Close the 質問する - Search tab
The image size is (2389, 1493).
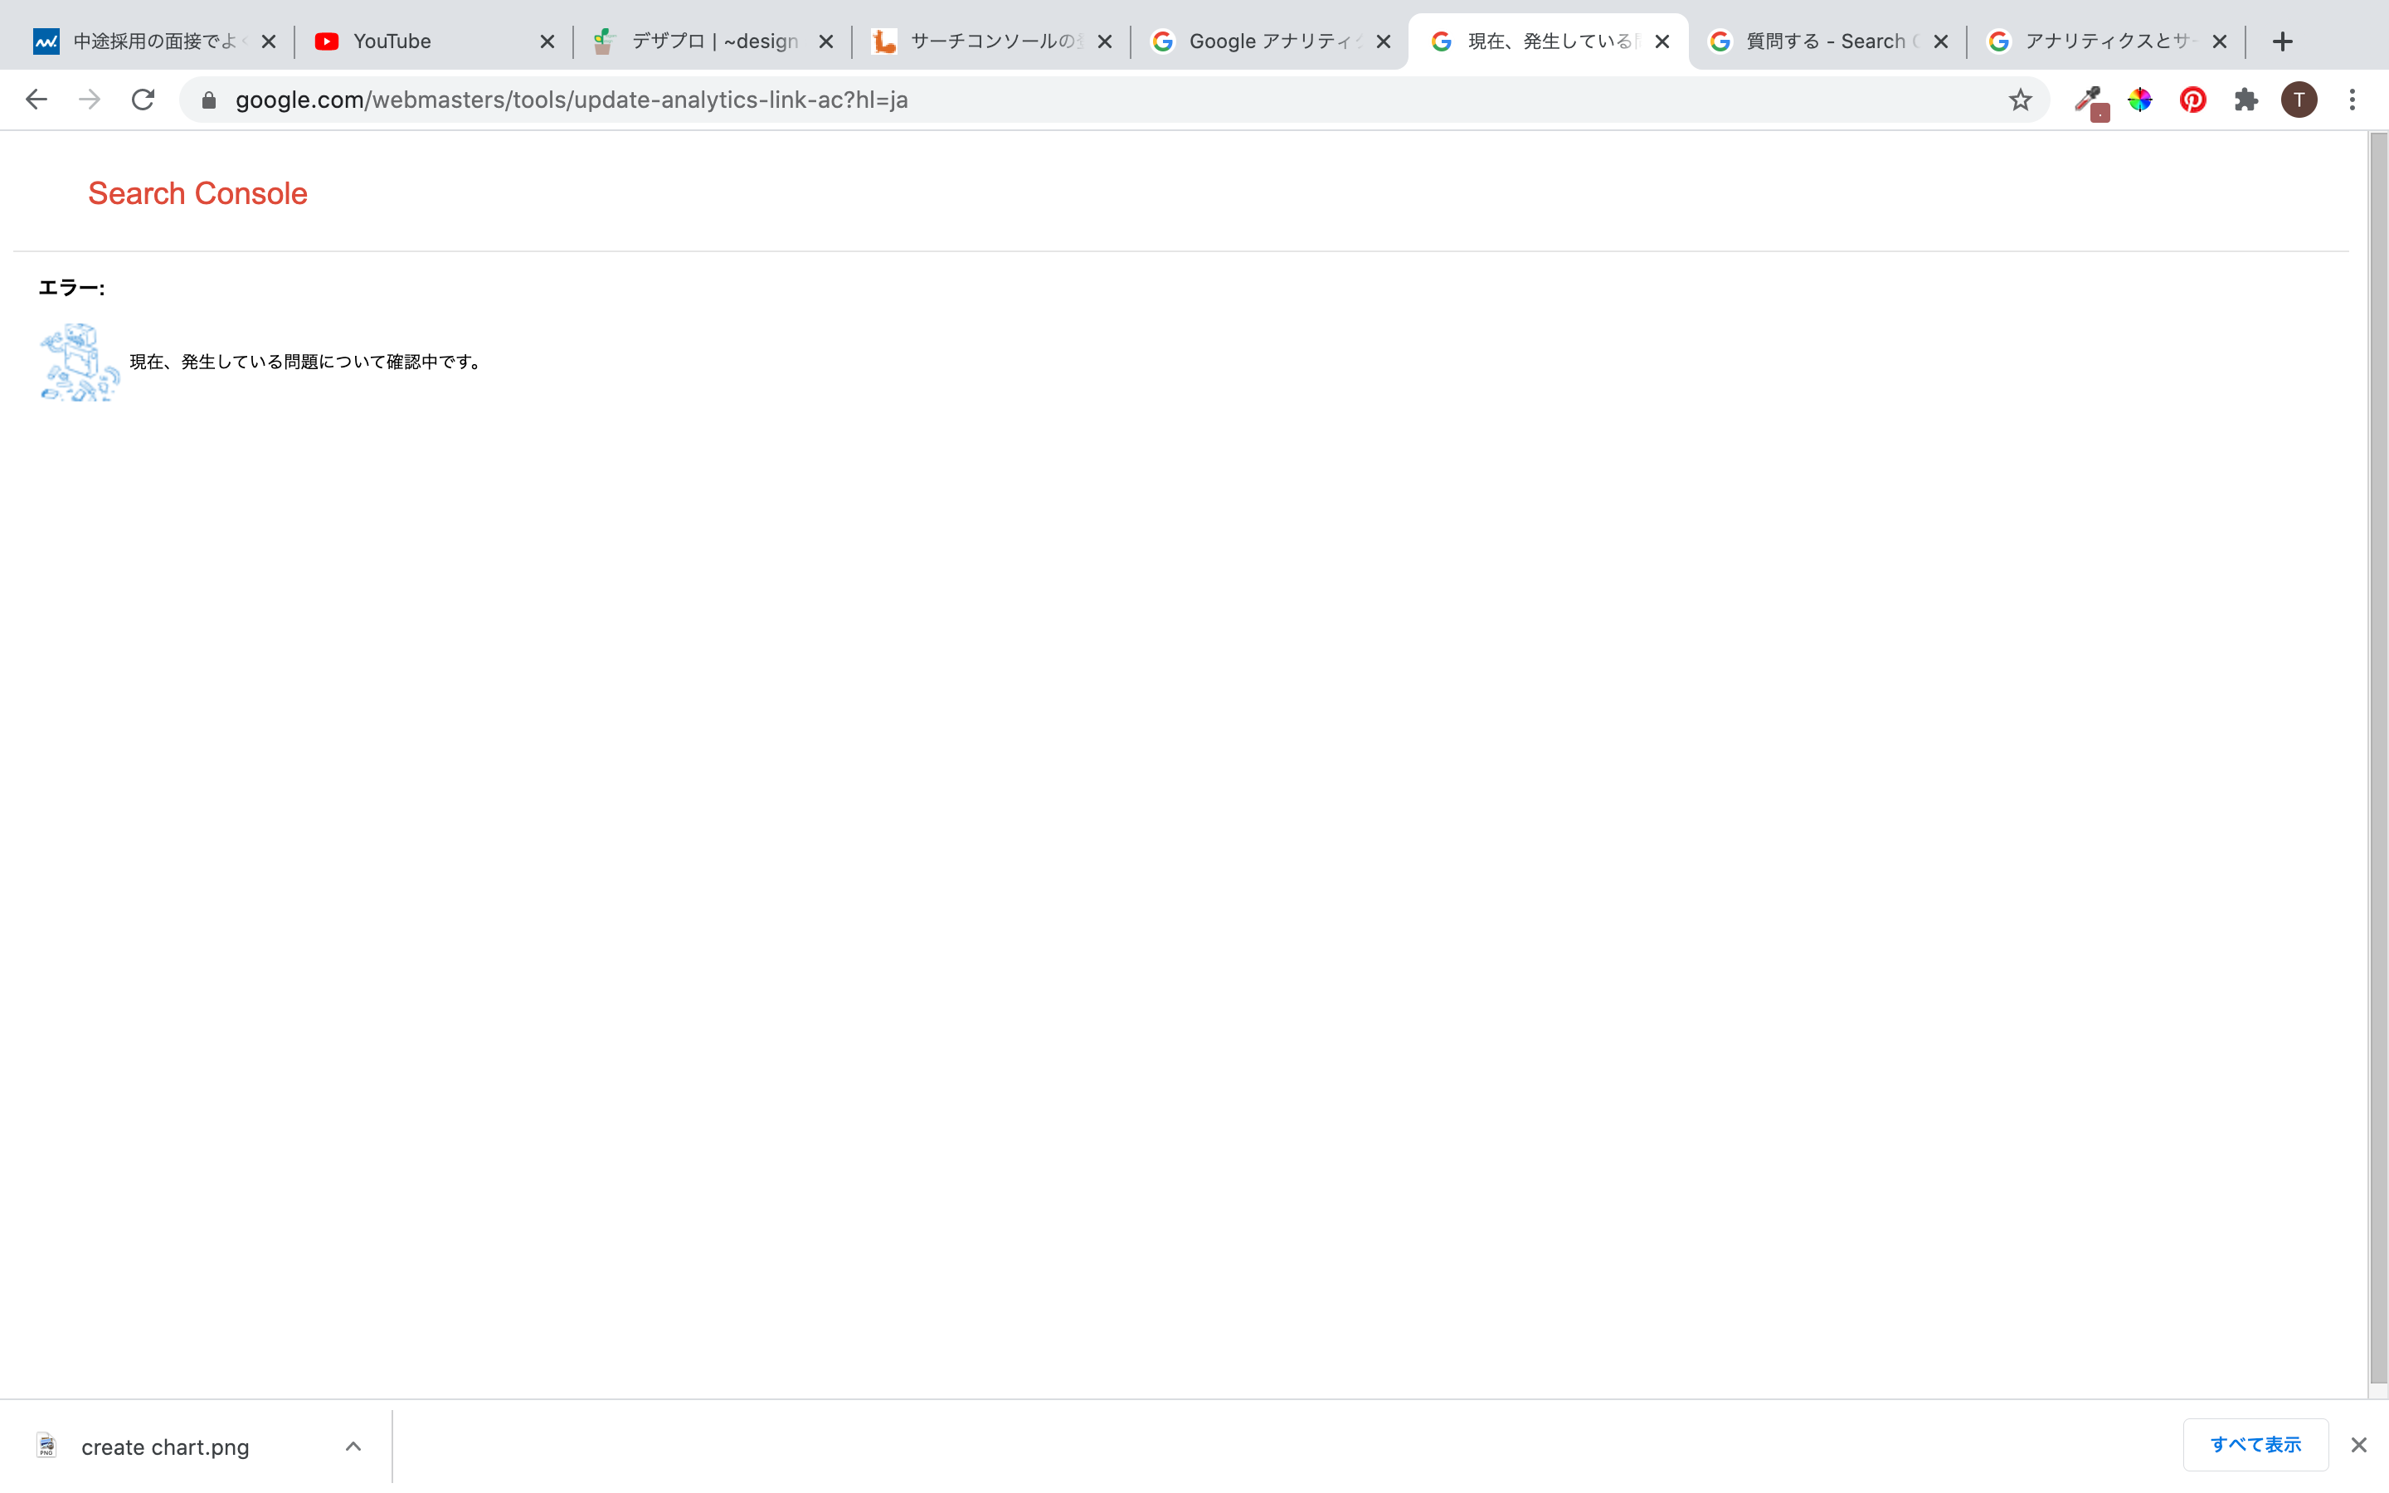pyautogui.click(x=1941, y=41)
